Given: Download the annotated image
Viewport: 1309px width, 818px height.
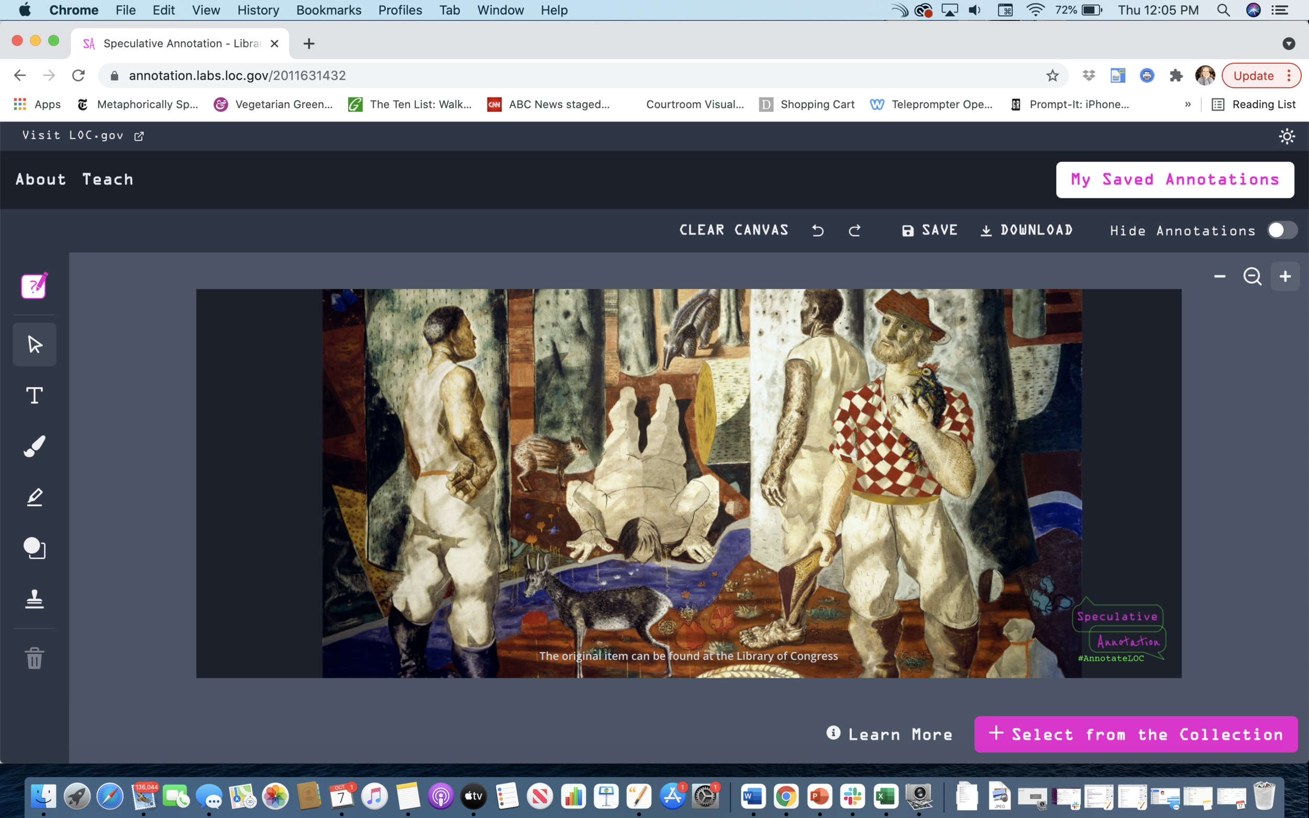Looking at the screenshot, I should pos(1027,230).
